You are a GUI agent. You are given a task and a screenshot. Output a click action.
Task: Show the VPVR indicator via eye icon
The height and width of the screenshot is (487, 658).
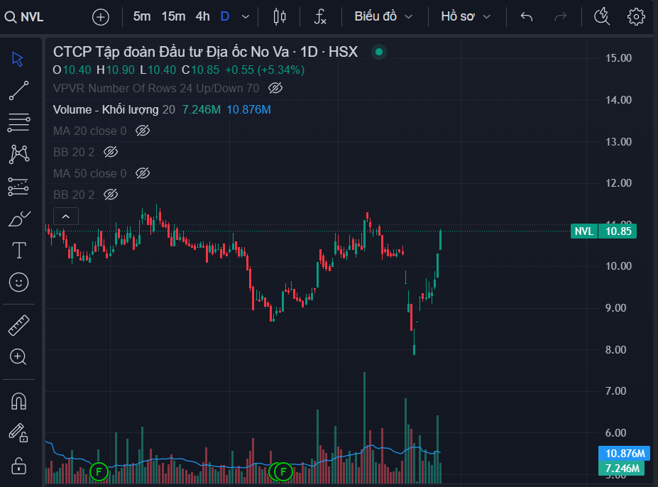276,89
